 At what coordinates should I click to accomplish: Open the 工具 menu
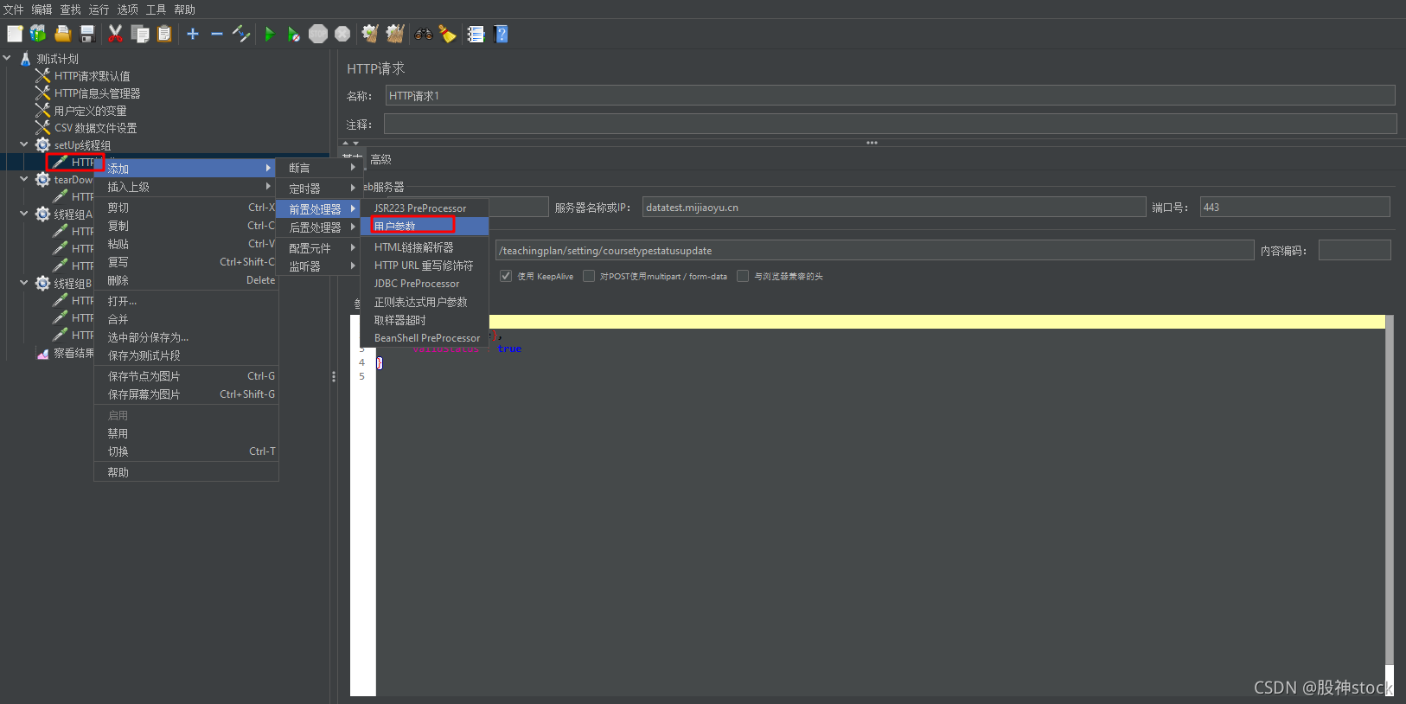tap(156, 10)
